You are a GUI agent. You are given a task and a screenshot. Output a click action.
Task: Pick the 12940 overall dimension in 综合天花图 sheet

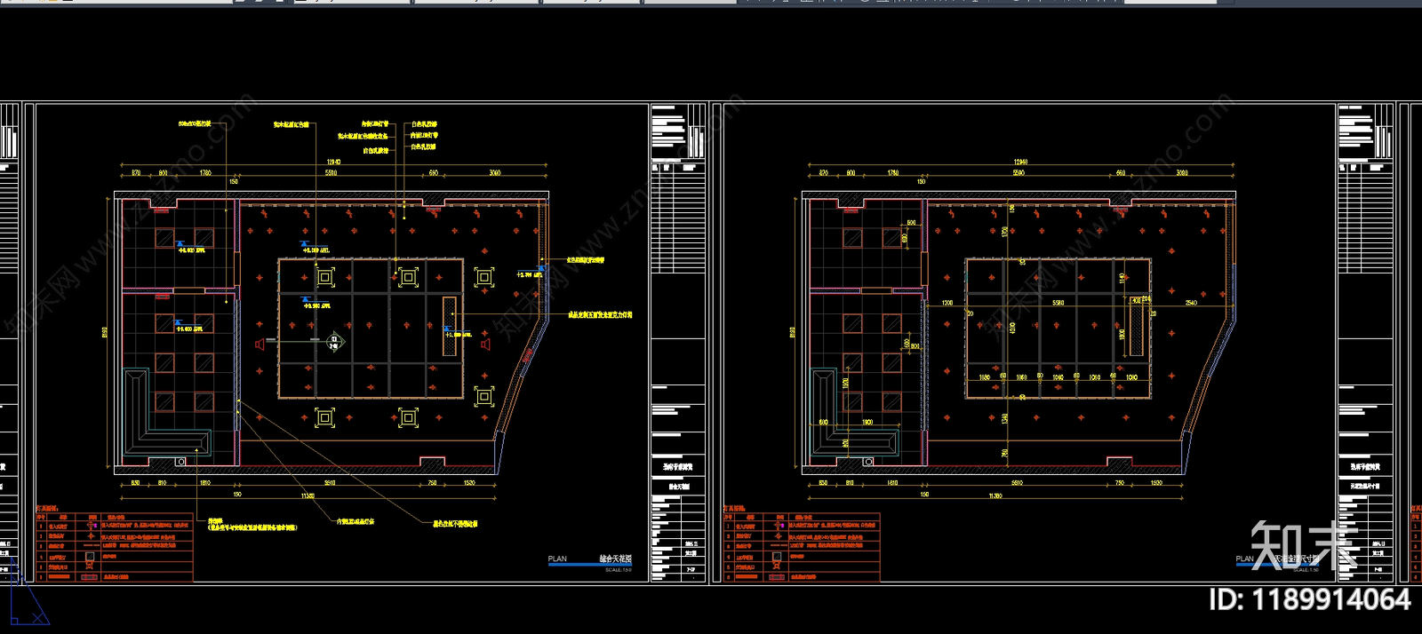(334, 162)
